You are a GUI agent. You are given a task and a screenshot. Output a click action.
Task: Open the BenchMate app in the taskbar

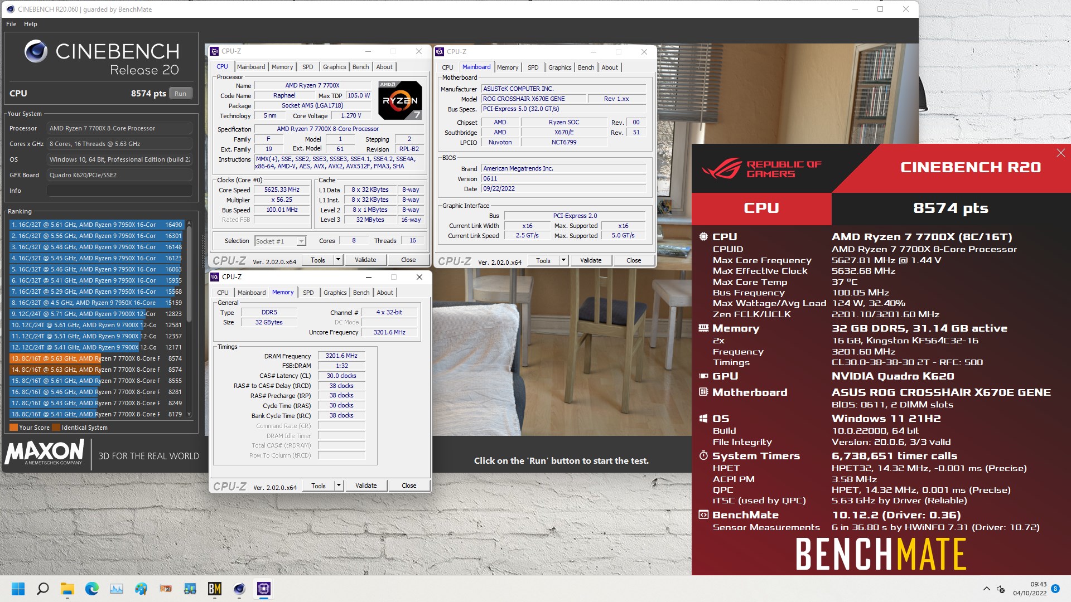point(215,589)
